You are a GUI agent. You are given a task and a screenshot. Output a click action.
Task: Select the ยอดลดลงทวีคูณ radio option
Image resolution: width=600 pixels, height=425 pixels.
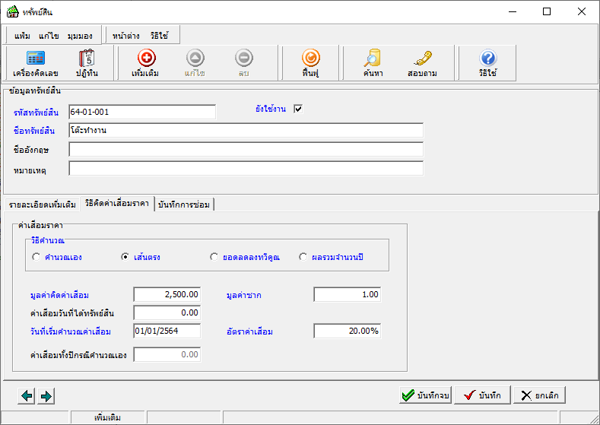tap(214, 257)
